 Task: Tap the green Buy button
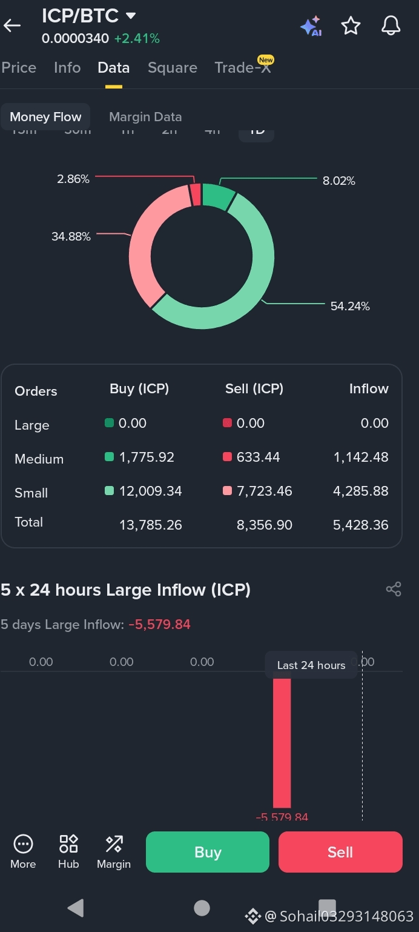(x=208, y=852)
